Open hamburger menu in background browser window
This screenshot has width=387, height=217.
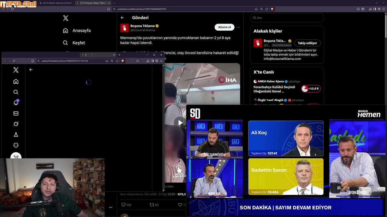tap(384, 9)
